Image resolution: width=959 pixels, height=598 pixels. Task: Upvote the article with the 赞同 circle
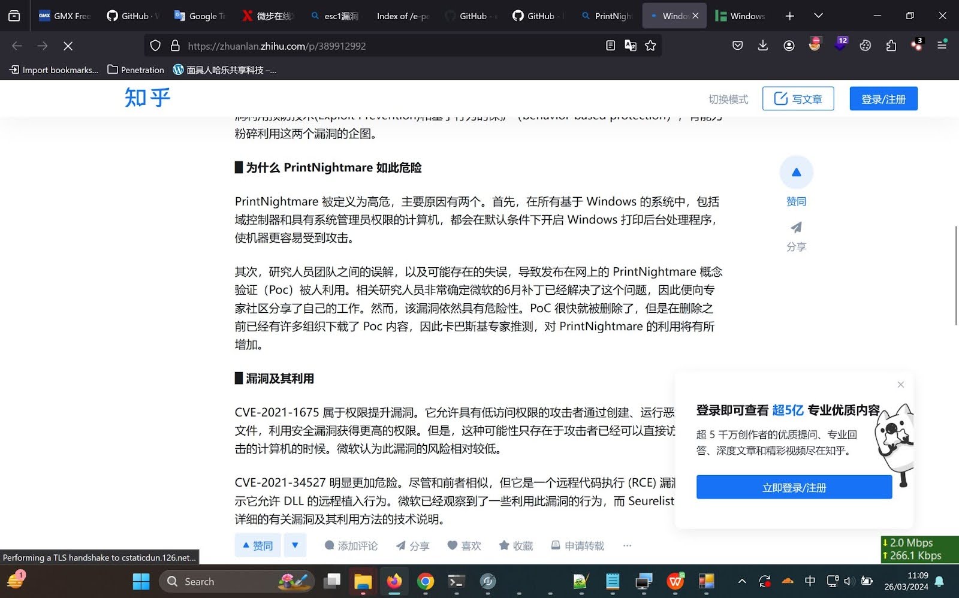(x=796, y=172)
